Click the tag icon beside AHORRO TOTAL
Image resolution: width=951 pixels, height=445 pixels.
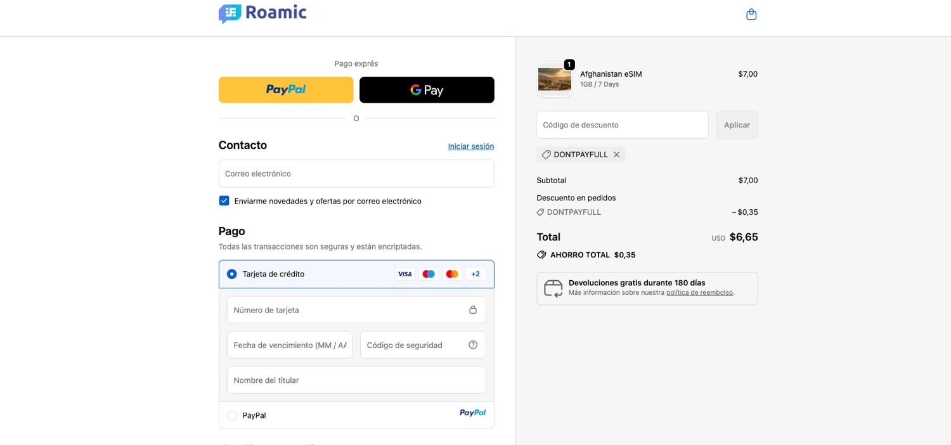(541, 255)
